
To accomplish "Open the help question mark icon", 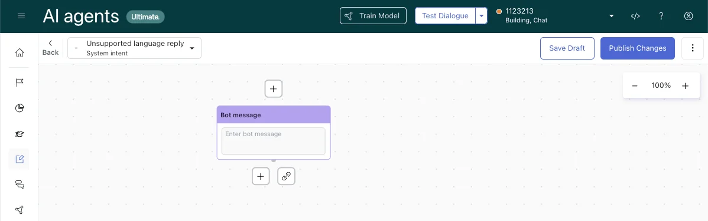I will pyautogui.click(x=661, y=16).
